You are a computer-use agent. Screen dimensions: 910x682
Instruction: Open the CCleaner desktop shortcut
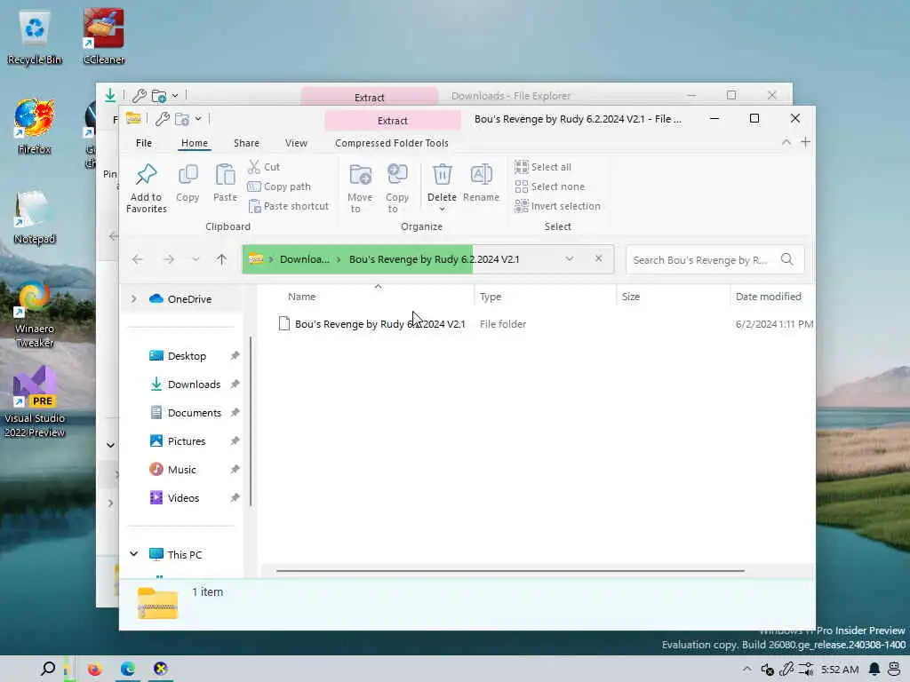click(x=104, y=36)
